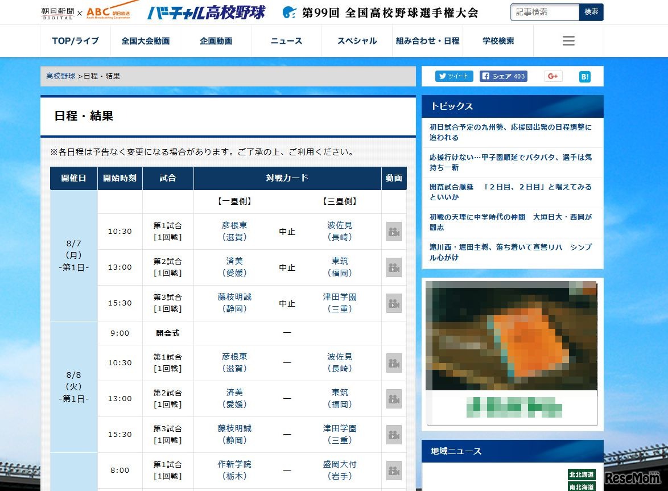
Task: Click 藤枝明誠 (静岡) in 8/7 third game
Action: (234, 303)
